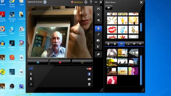This screenshot has height=96, width=171.
Task: Send capture by email envelope icon
Action: coord(89,79)
